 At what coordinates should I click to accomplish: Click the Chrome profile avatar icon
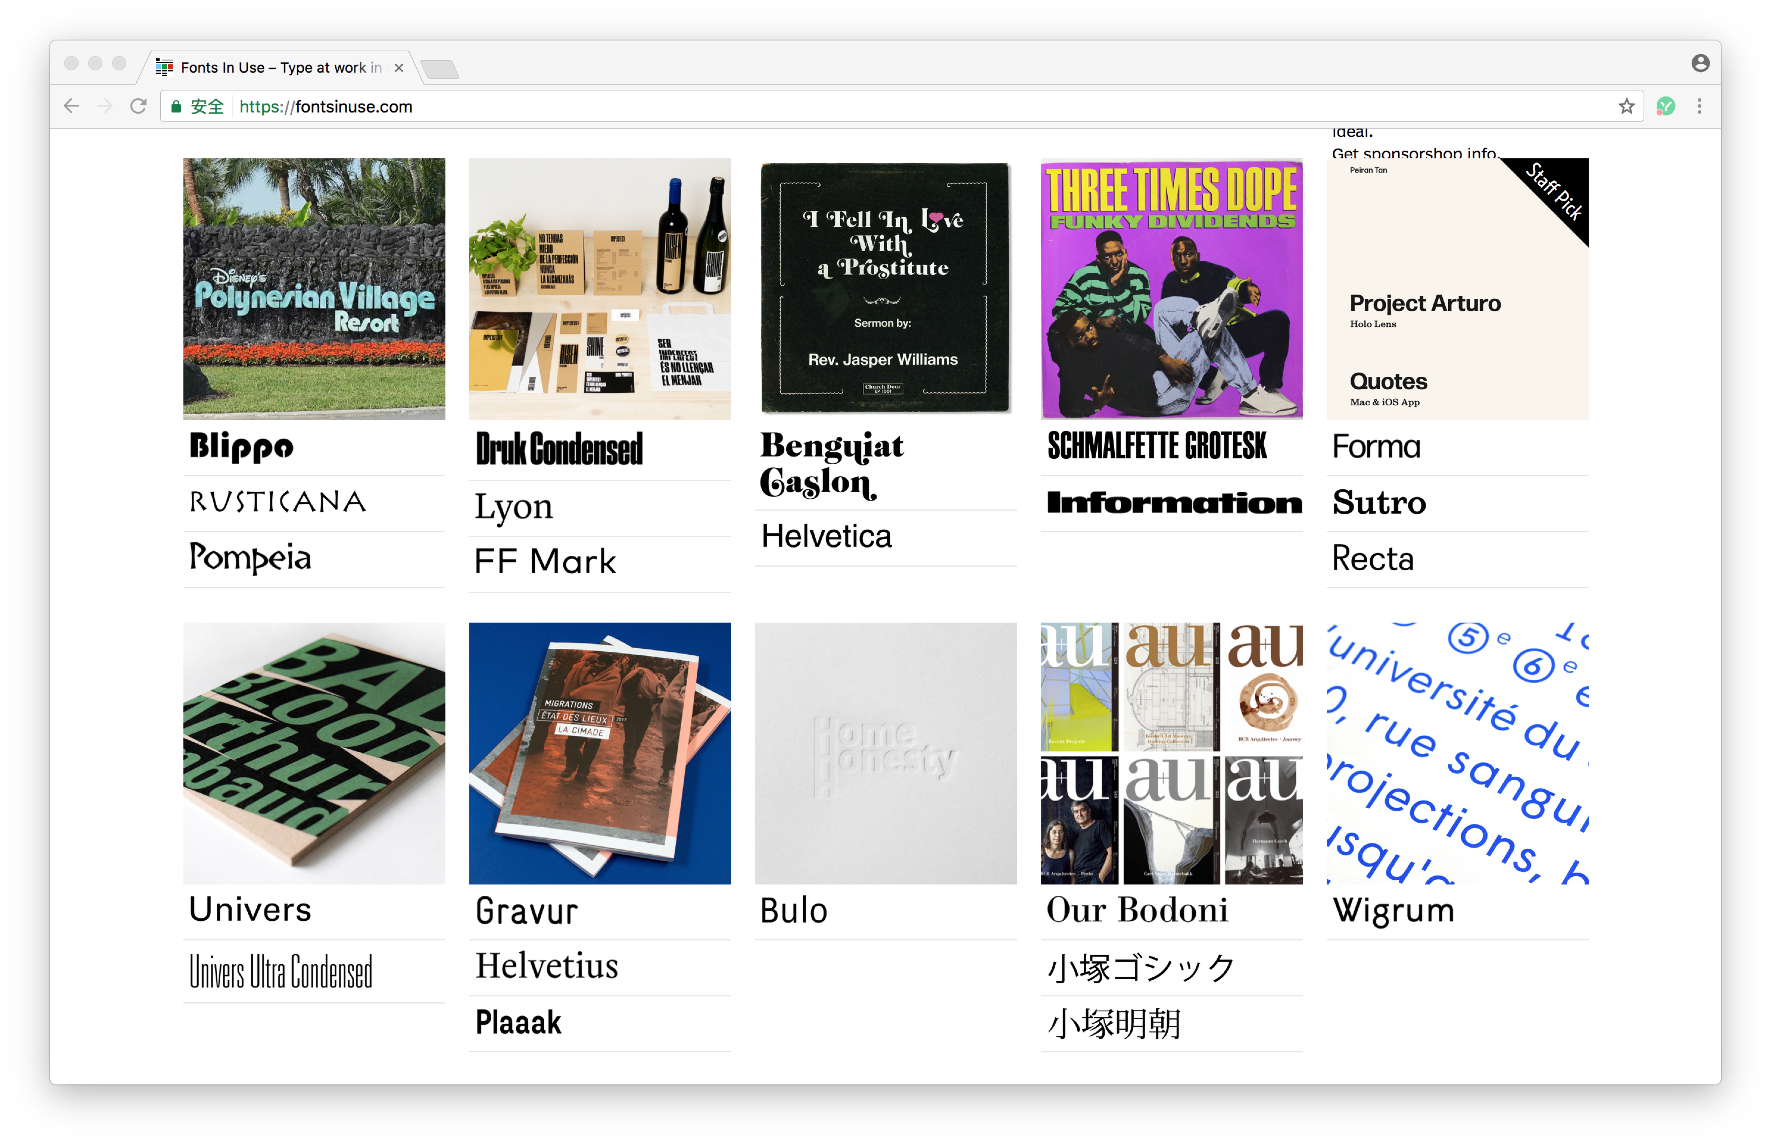click(x=1700, y=63)
